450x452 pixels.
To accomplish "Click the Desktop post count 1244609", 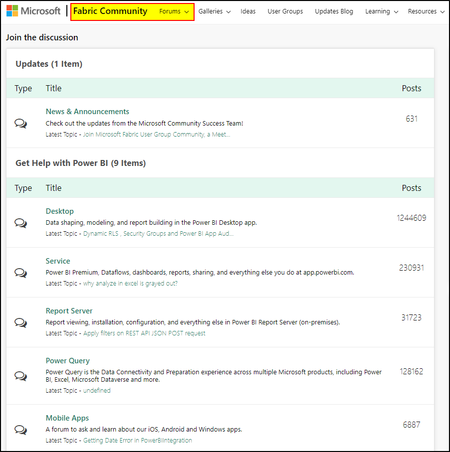I will (x=412, y=218).
